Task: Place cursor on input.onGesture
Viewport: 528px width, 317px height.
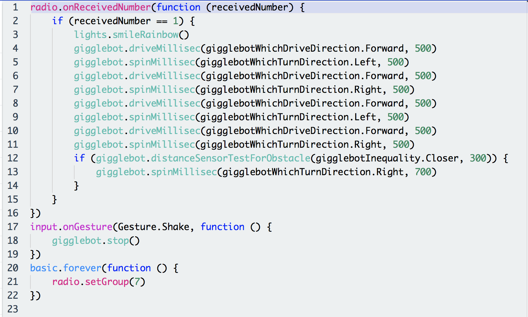Action: [x=71, y=226]
